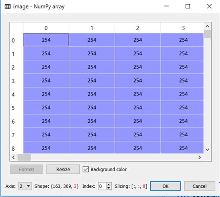Click inside the Index input field
The image size is (220, 197).
[102, 186]
